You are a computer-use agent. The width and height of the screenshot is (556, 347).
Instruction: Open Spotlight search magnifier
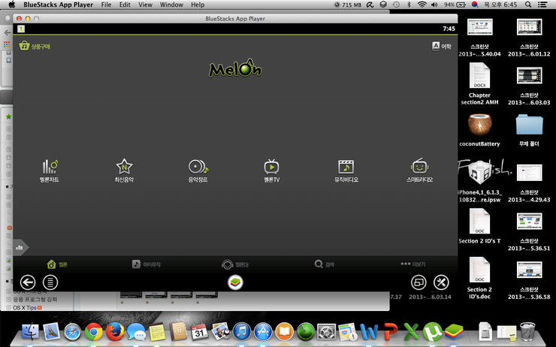click(x=528, y=5)
